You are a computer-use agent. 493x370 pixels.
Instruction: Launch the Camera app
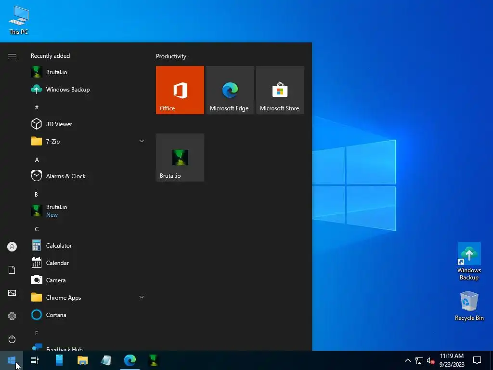pos(88,280)
